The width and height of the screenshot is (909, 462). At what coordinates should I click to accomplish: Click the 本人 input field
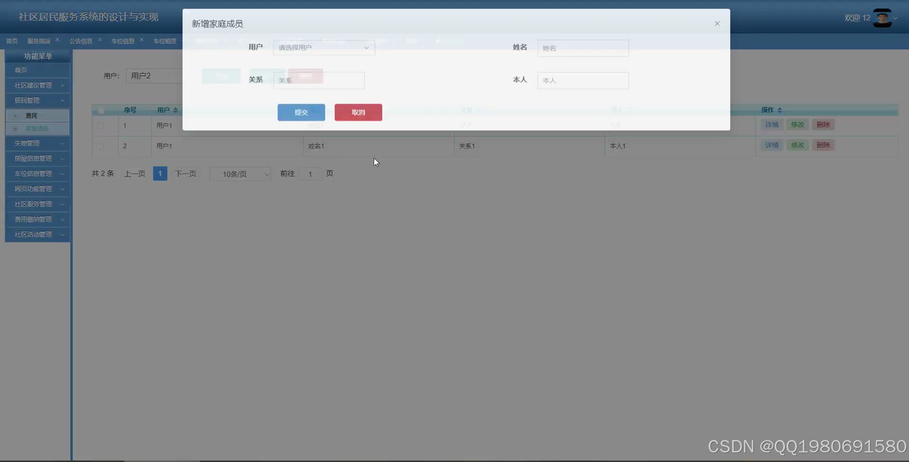(x=583, y=80)
